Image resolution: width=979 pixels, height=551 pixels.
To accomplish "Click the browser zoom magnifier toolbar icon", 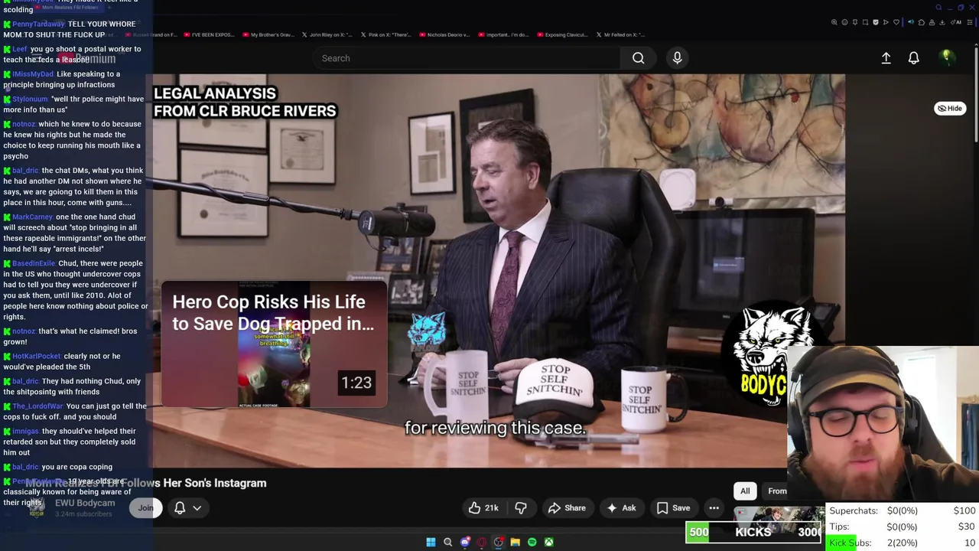I will pyautogui.click(x=834, y=22).
